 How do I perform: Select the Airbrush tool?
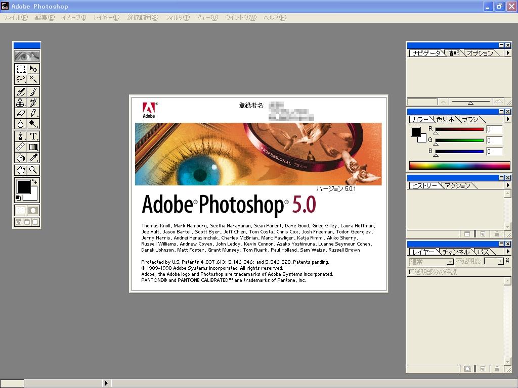20,92
